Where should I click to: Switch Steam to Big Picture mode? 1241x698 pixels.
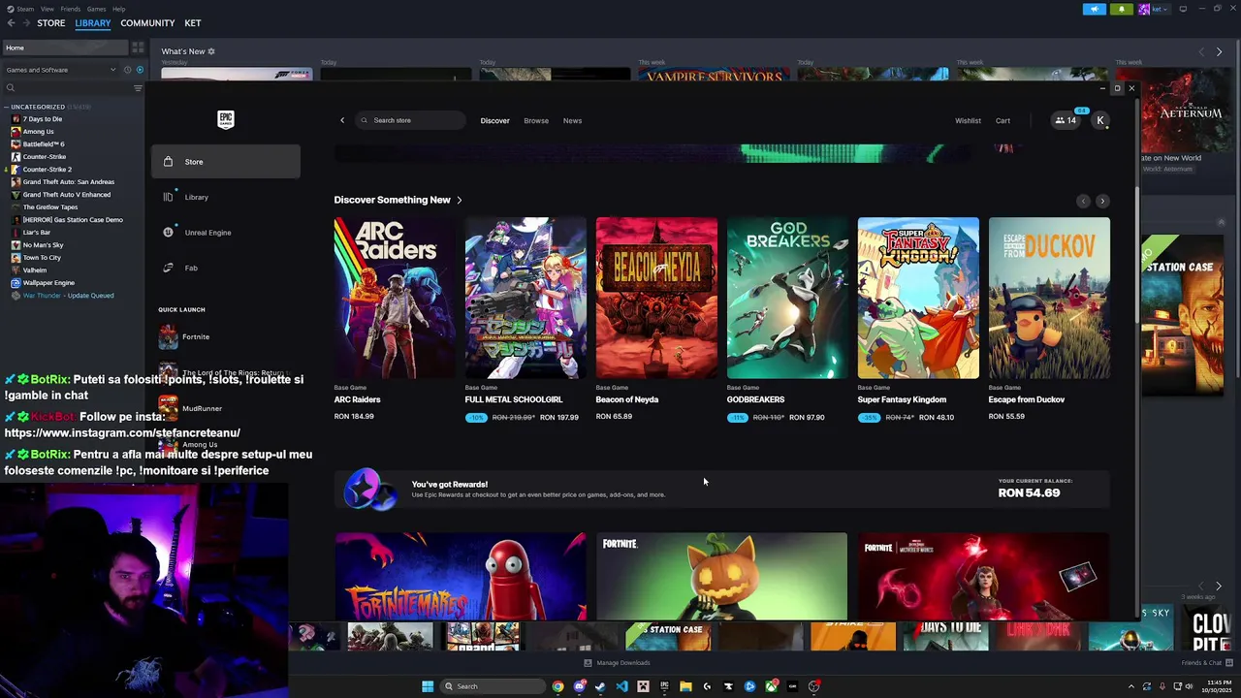click(x=1183, y=9)
